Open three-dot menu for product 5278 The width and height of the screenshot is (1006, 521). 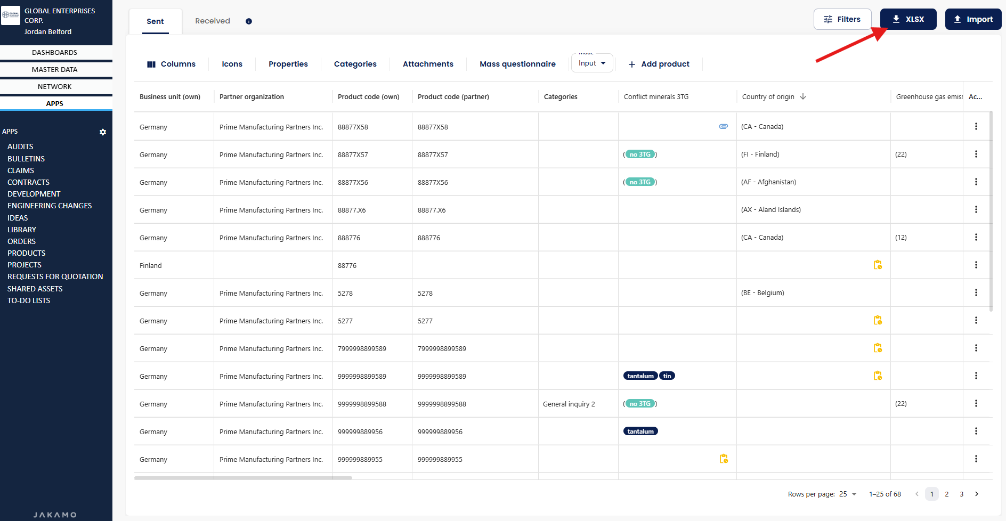coord(976,293)
